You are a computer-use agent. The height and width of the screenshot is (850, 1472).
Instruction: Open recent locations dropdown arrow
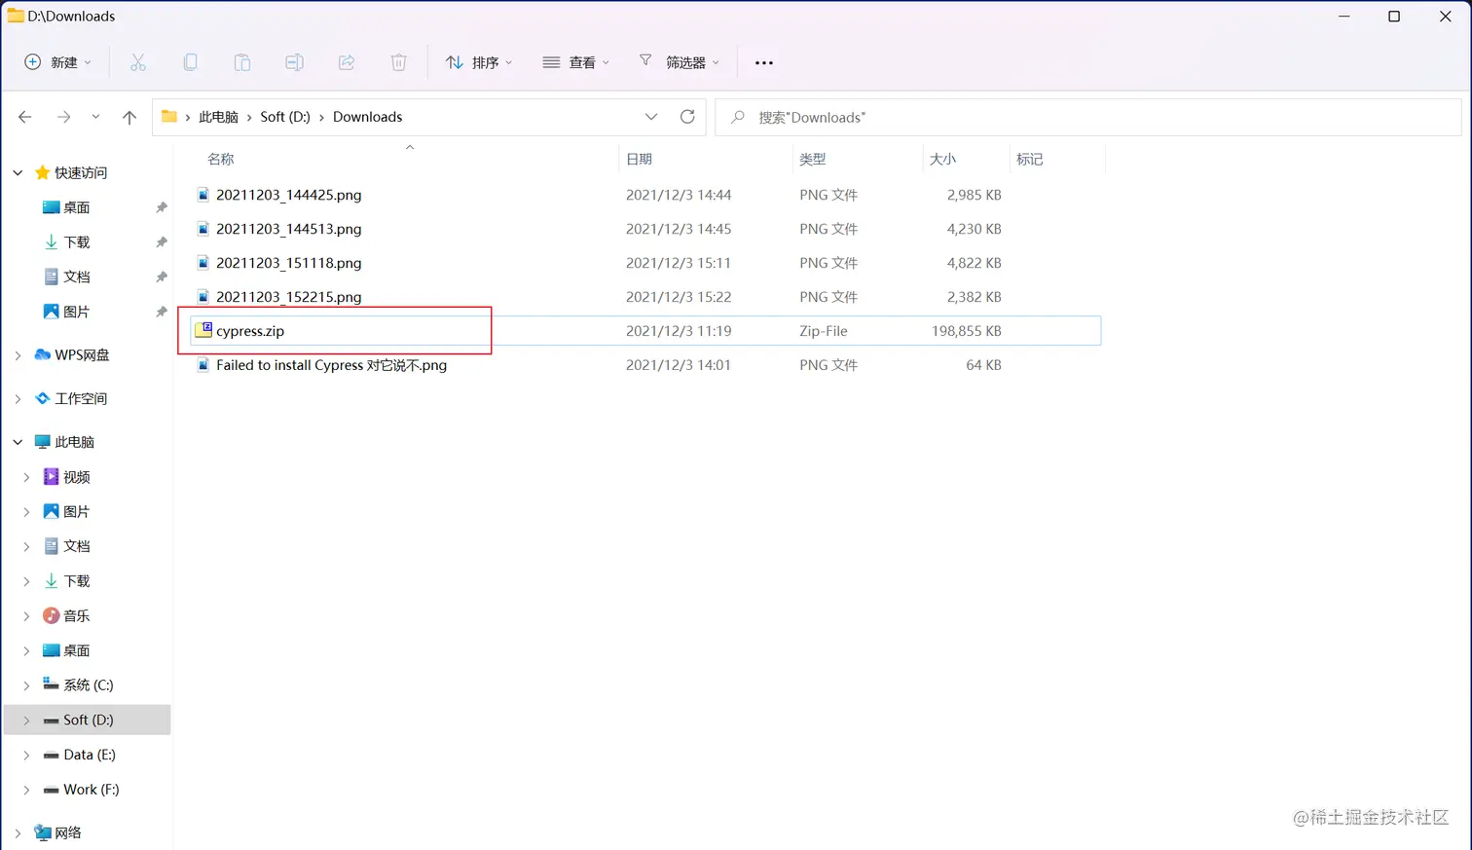[95, 117]
